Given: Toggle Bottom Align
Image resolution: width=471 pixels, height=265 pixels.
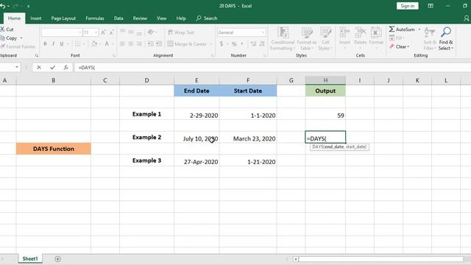Looking at the screenshot, I should (x=139, y=32).
